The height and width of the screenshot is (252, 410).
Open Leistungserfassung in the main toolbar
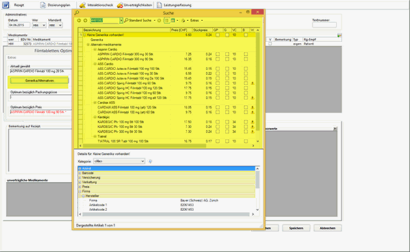coord(174,5)
